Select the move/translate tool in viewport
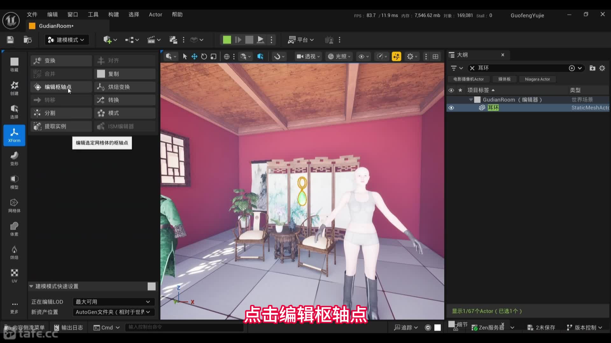The height and width of the screenshot is (343, 611). 194,57
